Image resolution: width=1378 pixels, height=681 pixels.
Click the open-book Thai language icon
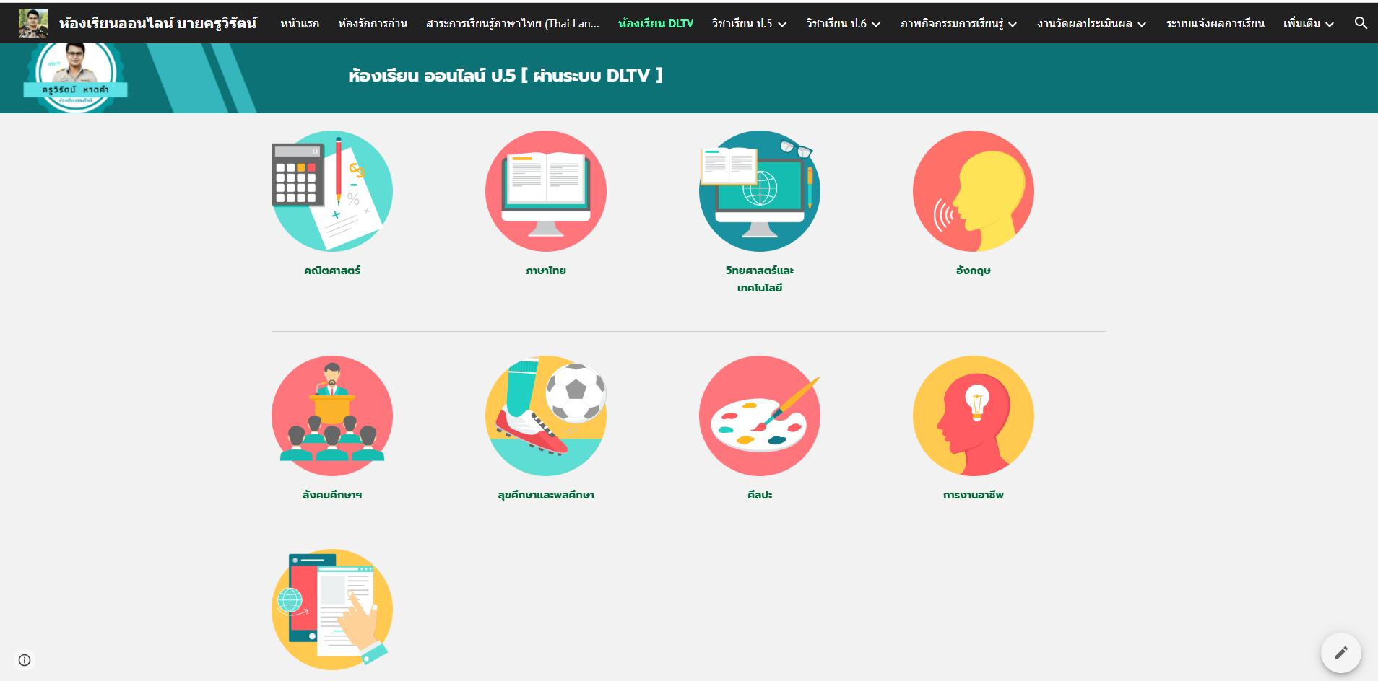[x=545, y=191]
